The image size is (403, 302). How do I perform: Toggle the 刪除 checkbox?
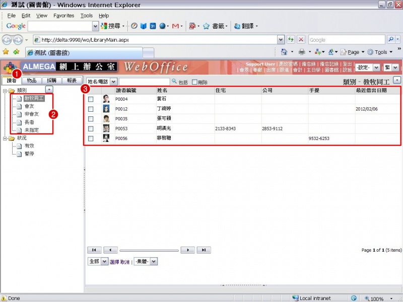coord(194,82)
